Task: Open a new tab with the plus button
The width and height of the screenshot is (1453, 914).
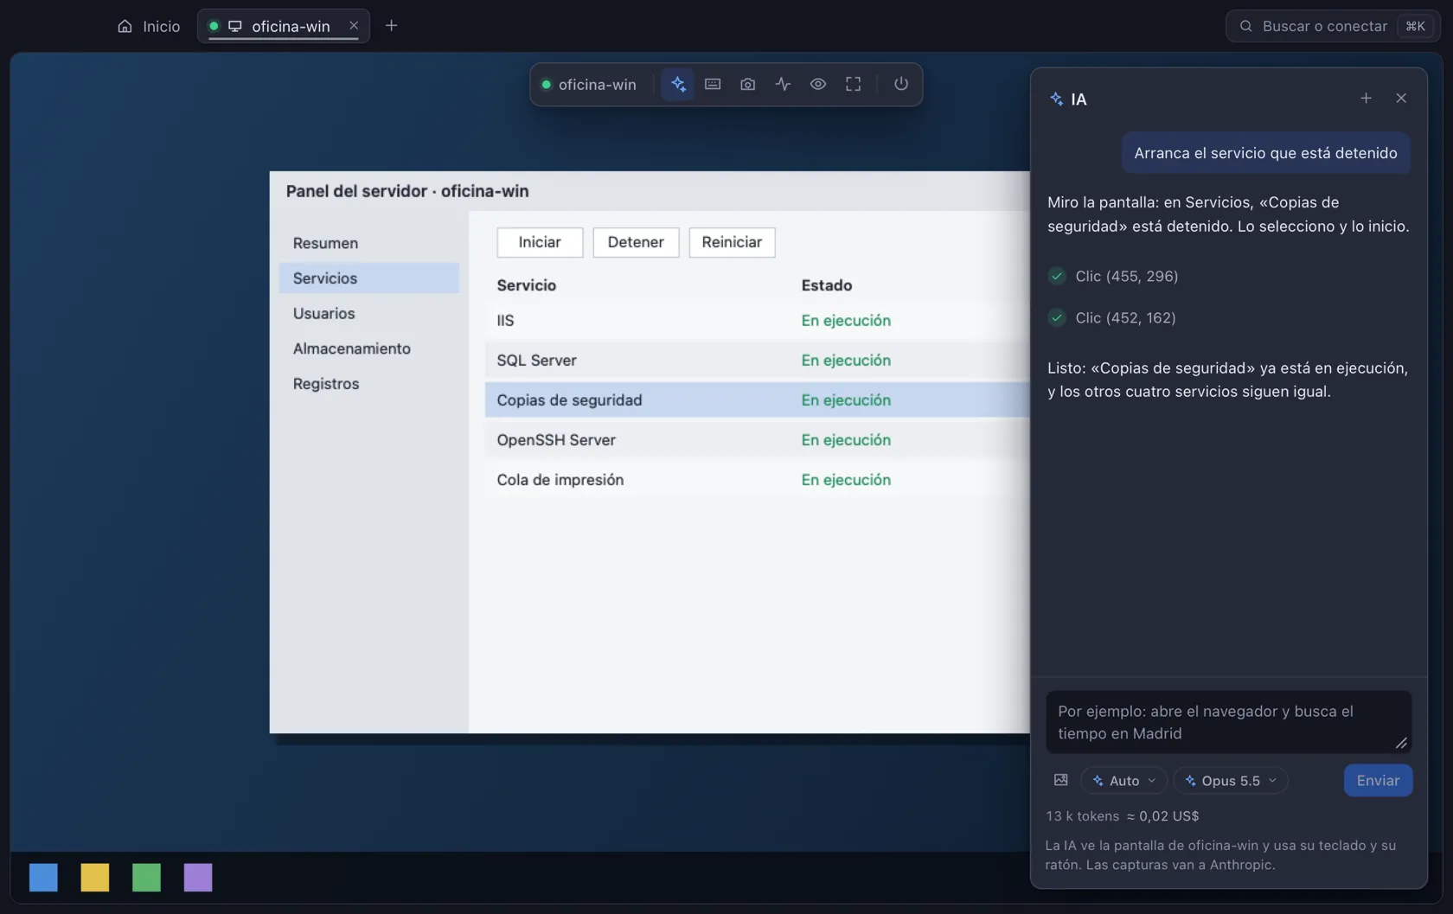Action: click(391, 26)
